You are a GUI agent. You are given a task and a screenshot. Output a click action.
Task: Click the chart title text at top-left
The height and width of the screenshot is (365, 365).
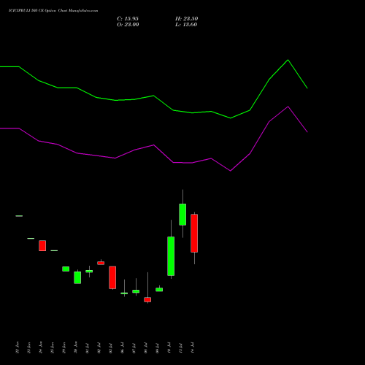[x=53, y=11]
